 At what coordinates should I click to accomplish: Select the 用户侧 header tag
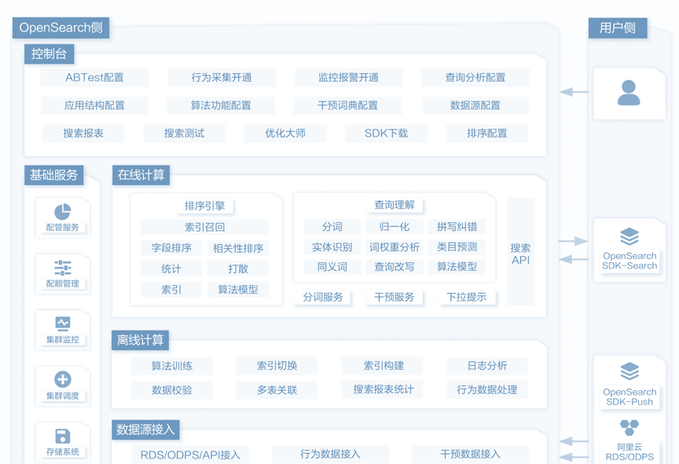[x=618, y=28]
